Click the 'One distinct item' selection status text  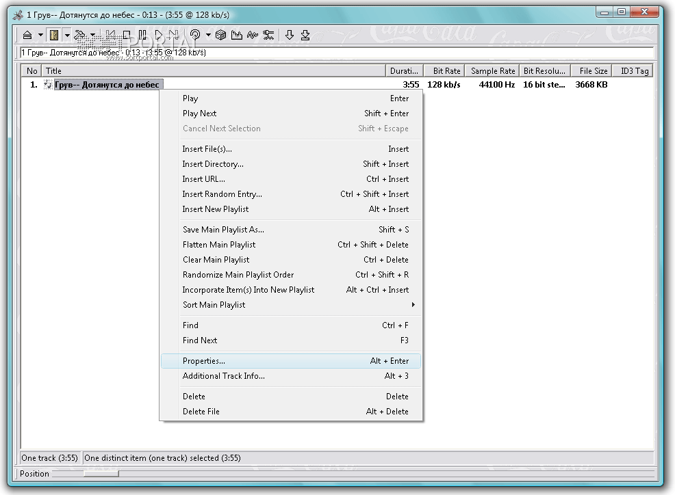[163, 458]
